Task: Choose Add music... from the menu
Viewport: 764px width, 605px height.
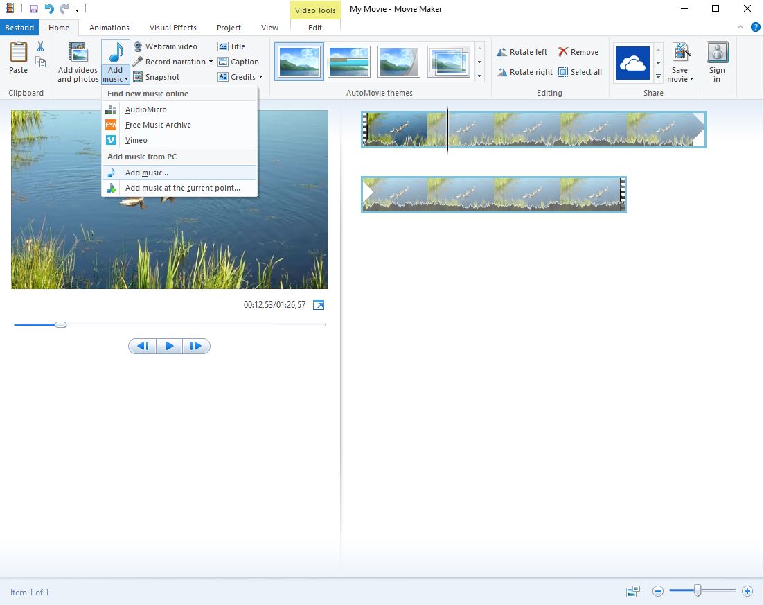Action: 146,173
